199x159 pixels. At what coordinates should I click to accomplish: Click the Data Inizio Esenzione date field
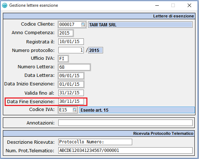[71, 84]
